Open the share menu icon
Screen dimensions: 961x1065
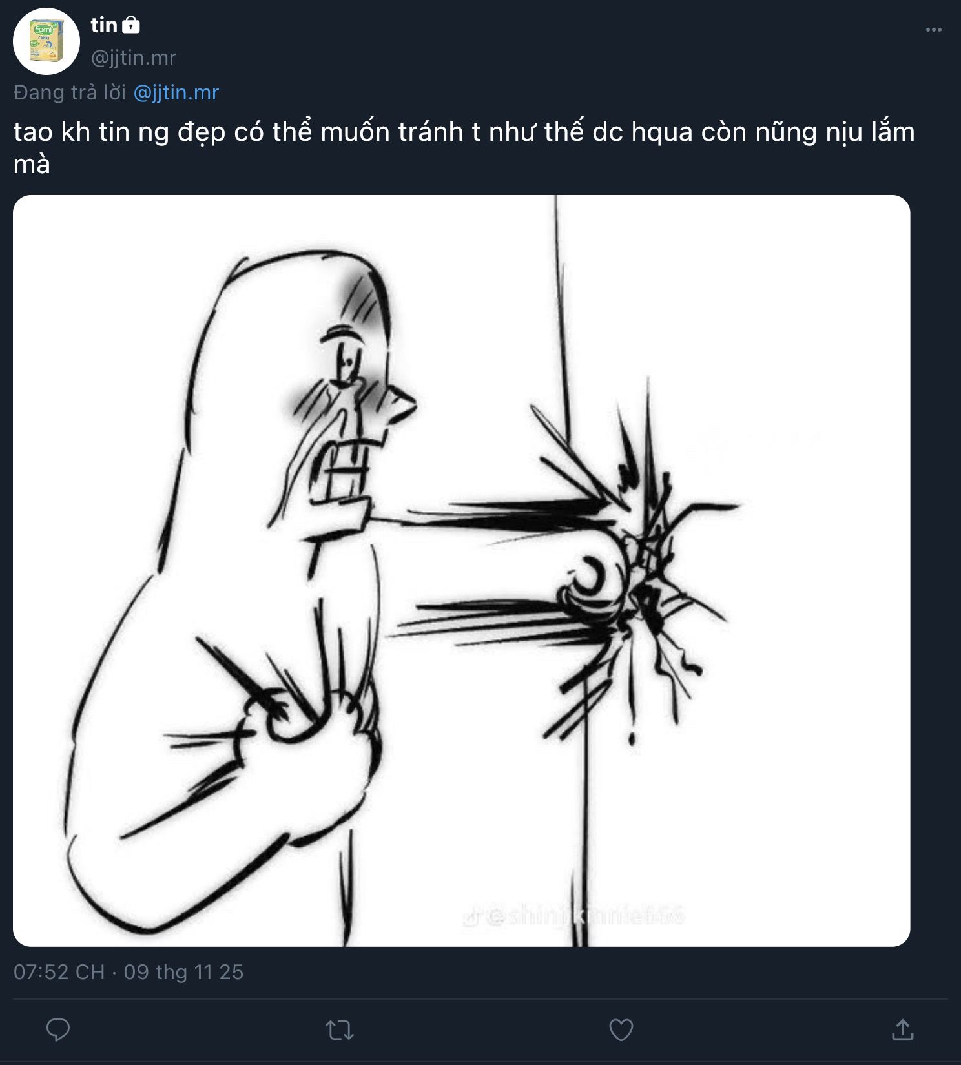[x=902, y=1029]
